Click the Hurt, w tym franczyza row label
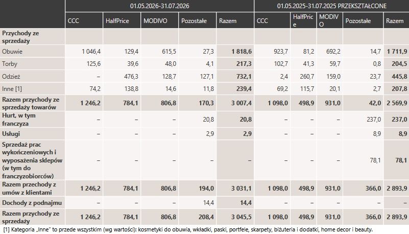 tap(19, 120)
